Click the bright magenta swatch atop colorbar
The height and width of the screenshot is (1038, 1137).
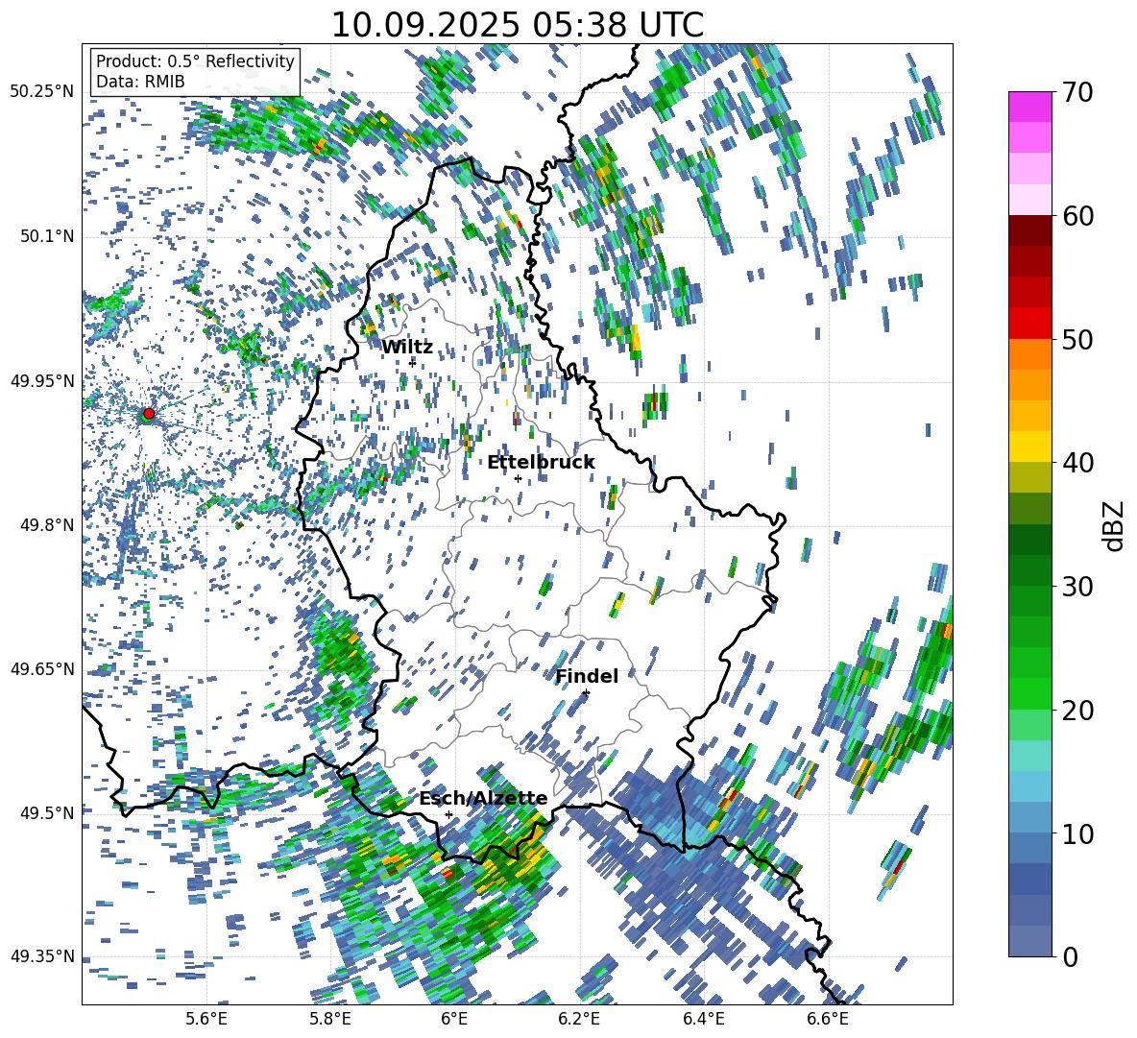tap(1029, 108)
